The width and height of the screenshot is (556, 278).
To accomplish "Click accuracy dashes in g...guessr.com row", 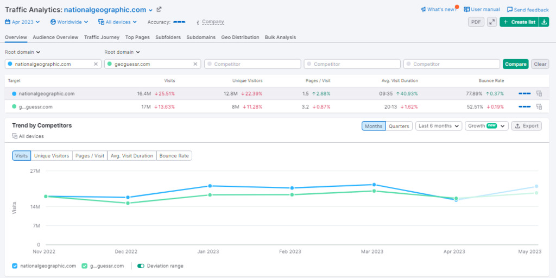I will point(525,106).
